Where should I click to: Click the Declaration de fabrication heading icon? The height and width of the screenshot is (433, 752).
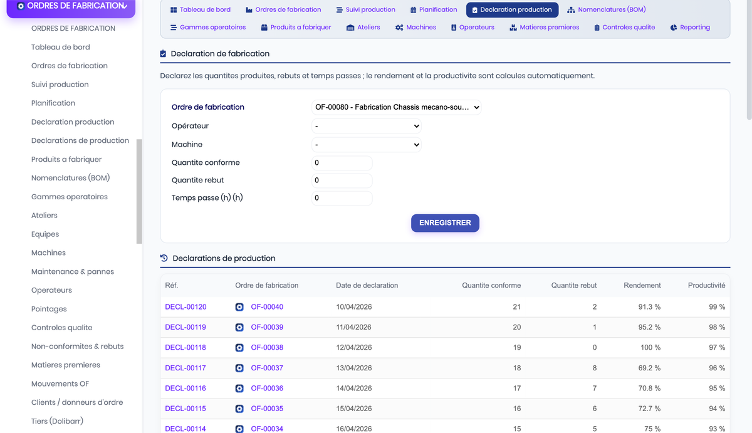(x=164, y=54)
